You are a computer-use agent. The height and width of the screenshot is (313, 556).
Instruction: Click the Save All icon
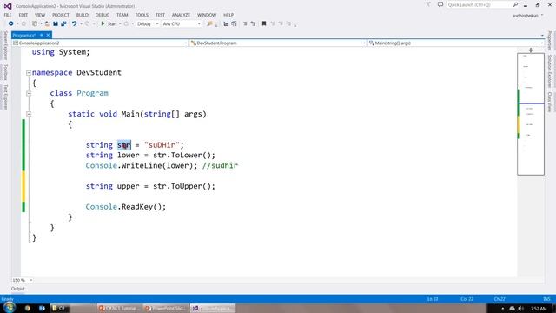click(x=63, y=23)
